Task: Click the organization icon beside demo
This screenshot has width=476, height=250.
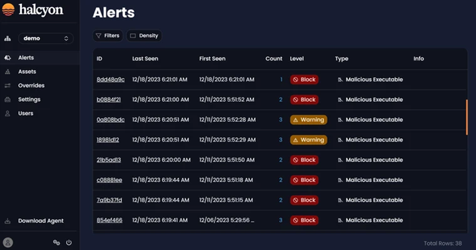Action: (7, 38)
